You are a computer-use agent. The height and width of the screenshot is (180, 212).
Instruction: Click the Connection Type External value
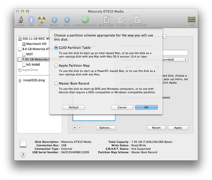tap(67, 149)
